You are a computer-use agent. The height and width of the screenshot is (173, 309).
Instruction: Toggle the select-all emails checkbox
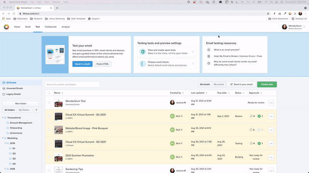[x=49, y=93]
